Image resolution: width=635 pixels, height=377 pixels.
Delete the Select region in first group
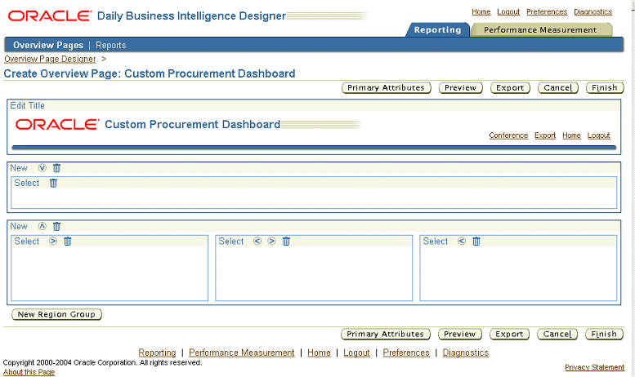tap(53, 183)
